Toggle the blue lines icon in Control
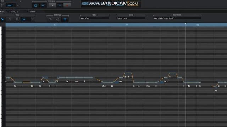This screenshot has width=227, height=127. 65,19
